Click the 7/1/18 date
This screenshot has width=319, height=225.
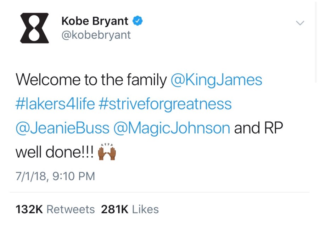31,176
